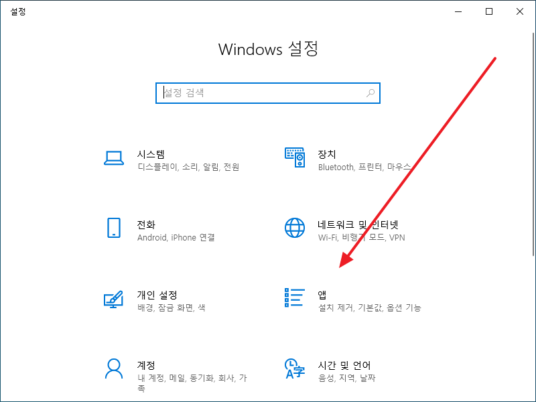Open the 장치 category title

(x=327, y=154)
